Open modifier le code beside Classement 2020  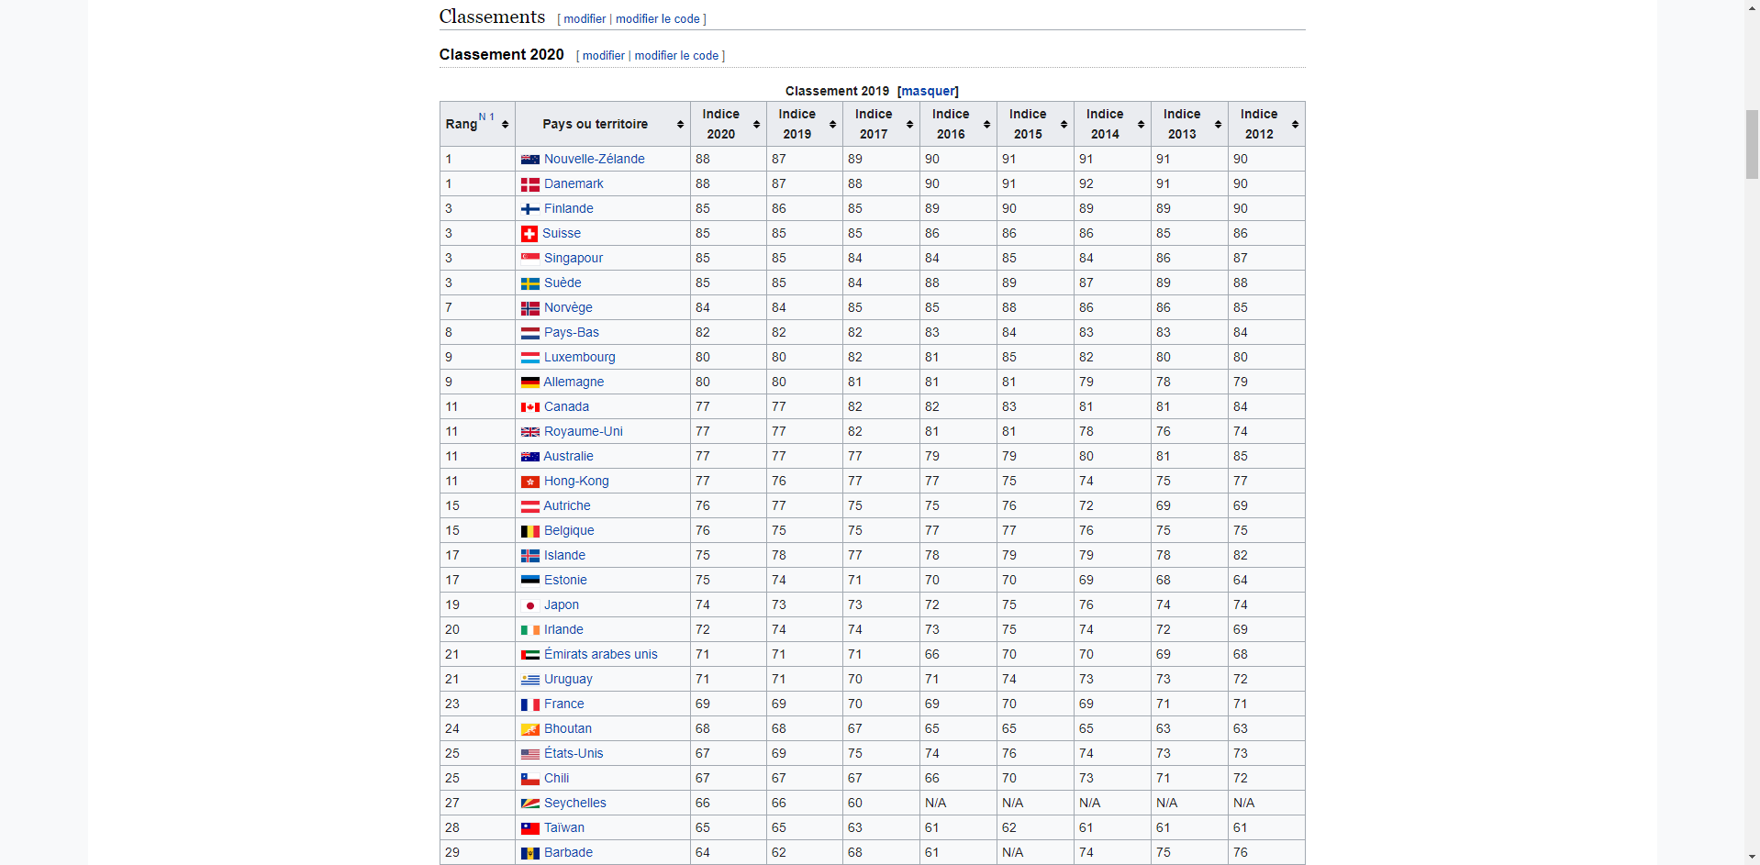(x=676, y=55)
